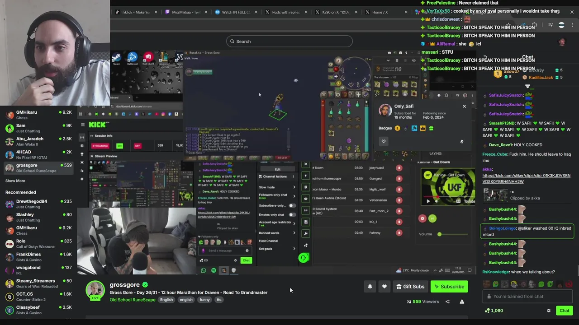Viewport: 579px width, 325px height.
Task: Click the notification bell icon for grossgore
Action: [370, 287]
